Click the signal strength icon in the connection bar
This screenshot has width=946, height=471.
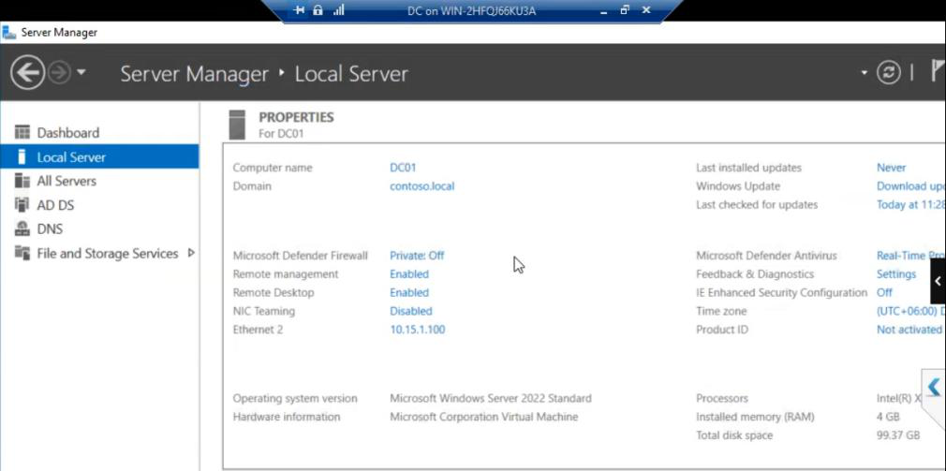[338, 10]
